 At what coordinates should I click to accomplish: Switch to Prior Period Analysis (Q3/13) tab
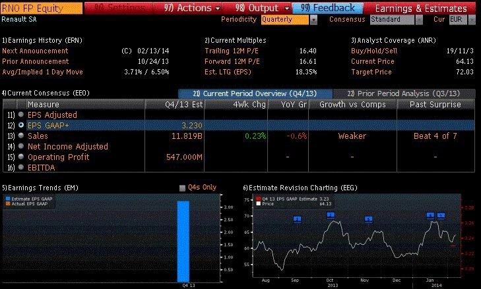pos(404,93)
